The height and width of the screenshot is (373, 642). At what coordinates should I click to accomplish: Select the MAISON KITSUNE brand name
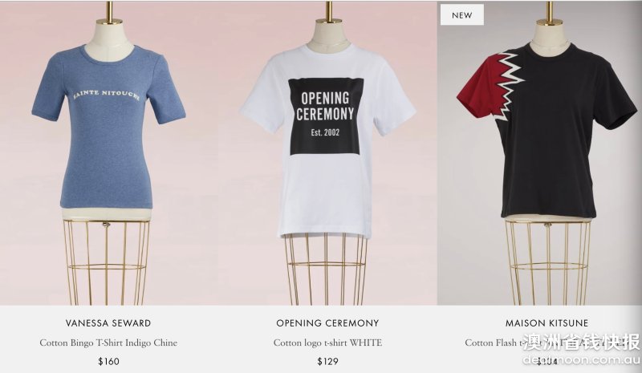point(547,323)
